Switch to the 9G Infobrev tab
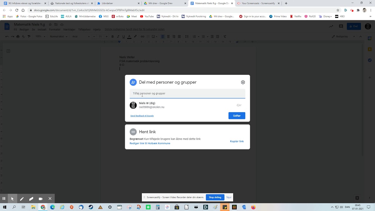375x211 pixels. 25,3
